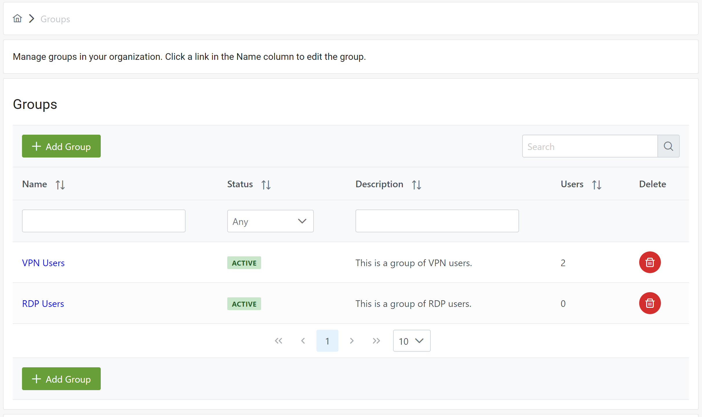
Task: Delete the RDP Users group
Action: (650, 303)
